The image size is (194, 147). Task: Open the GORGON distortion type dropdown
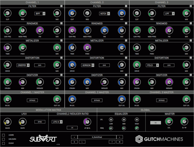88,65
